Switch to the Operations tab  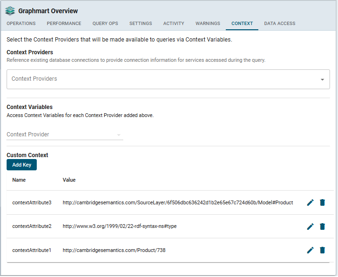(21, 24)
